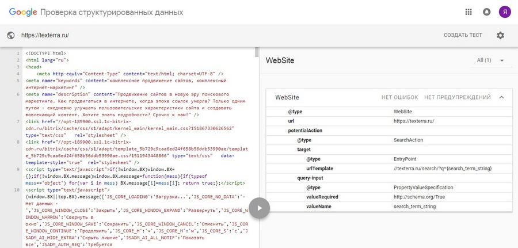Click the potentialAction row
The height and width of the screenshot is (248, 518).
pos(389,131)
